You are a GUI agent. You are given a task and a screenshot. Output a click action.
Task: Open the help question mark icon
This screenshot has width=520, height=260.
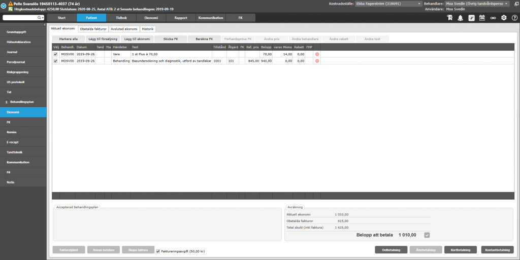(x=514, y=18)
